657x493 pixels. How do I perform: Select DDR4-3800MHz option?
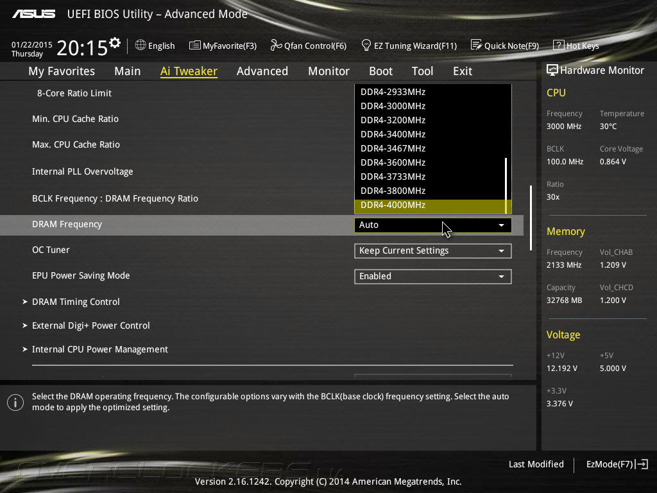(430, 191)
